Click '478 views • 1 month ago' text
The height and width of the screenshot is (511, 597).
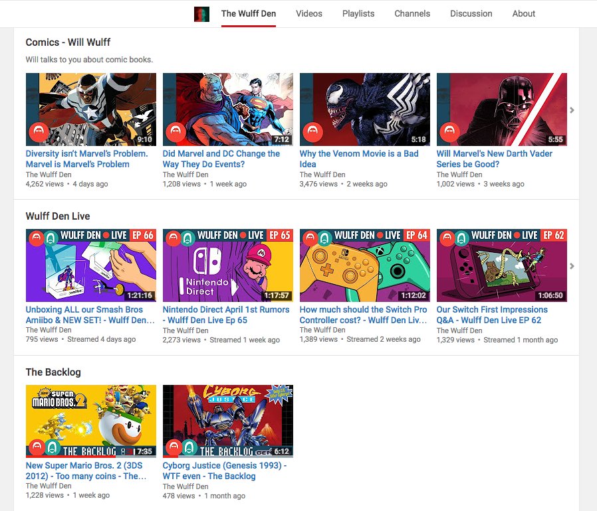click(x=203, y=496)
